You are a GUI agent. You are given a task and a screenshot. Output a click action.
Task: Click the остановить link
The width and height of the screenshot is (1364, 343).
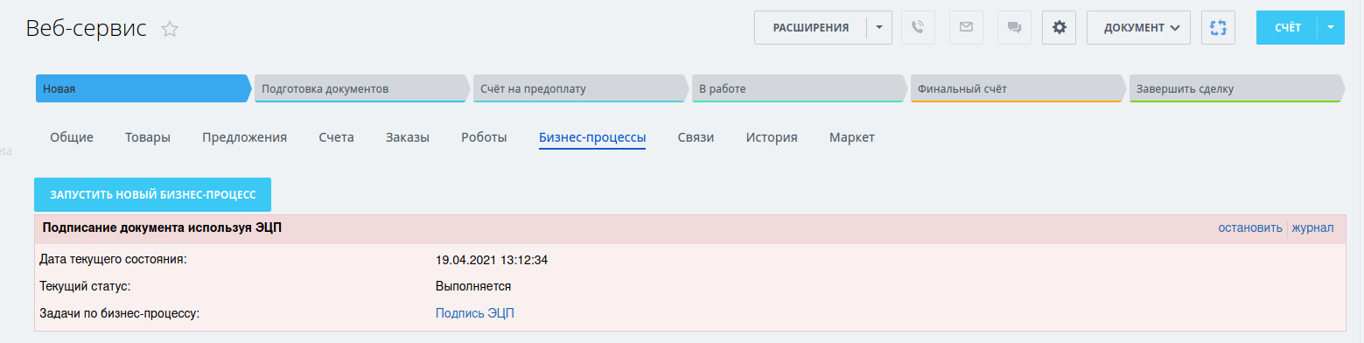point(1250,228)
